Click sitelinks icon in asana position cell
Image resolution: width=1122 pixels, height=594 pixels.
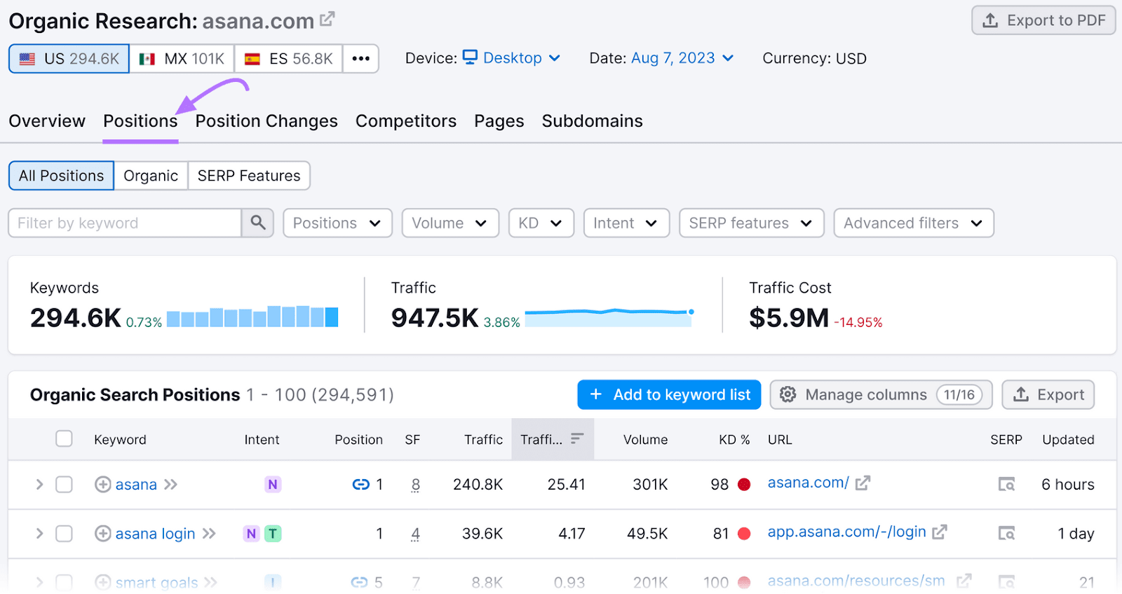pos(360,484)
